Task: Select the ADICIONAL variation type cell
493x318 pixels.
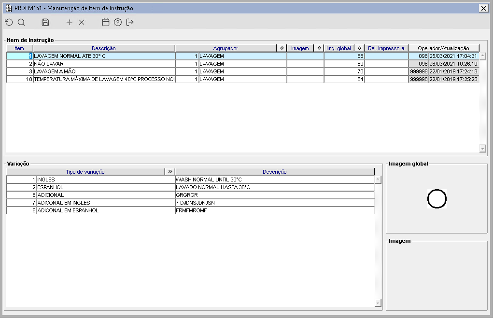Action: click(x=106, y=195)
